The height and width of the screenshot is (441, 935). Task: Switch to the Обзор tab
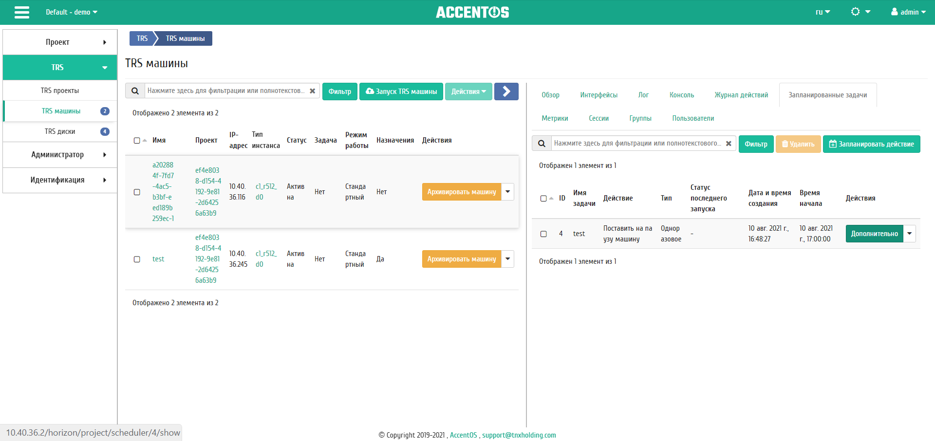pos(550,95)
